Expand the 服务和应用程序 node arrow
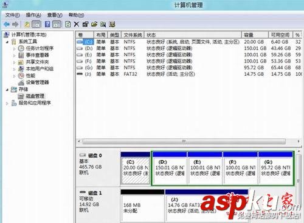The height and width of the screenshot is (223, 304). (7, 103)
